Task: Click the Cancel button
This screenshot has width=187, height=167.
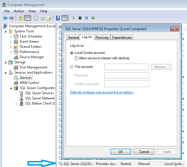Action: point(144,152)
